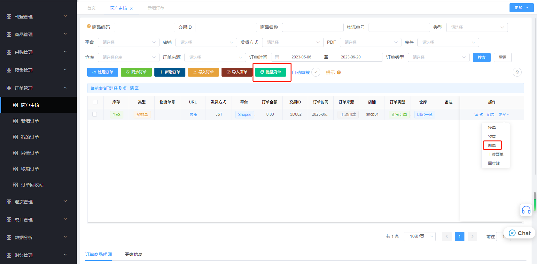Image resolution: width=537 pixels, height=264 pixels.
Task: Click the icon beside 异常订单 in sidebar
Action: (15, 153)
